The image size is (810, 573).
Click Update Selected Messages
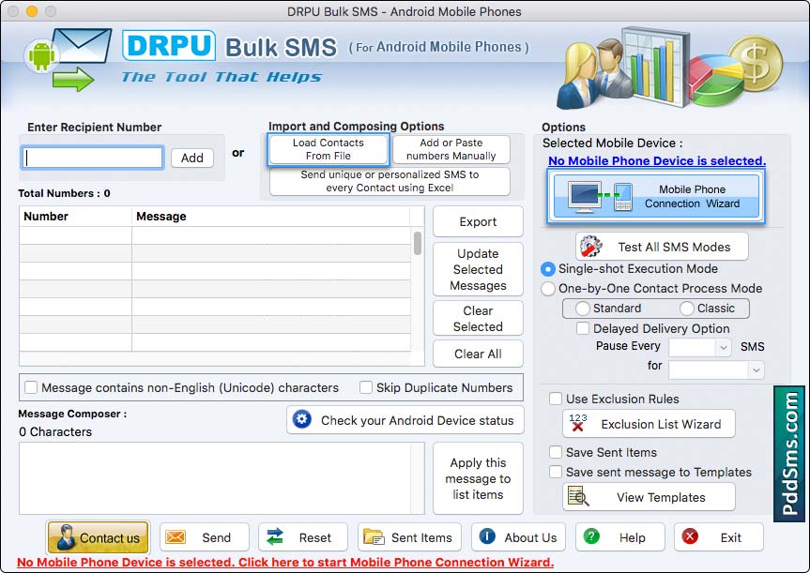(x=478, y=269)
